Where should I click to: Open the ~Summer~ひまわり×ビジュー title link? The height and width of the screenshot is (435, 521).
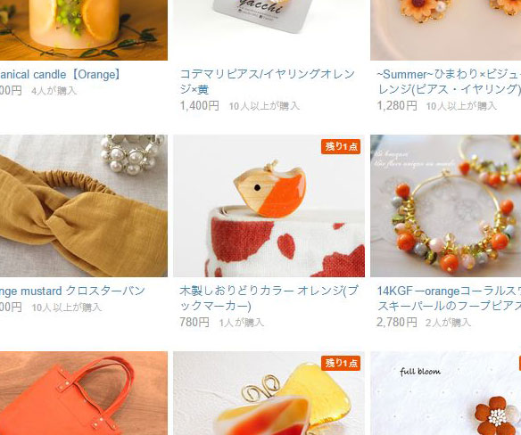click(449, 82)
